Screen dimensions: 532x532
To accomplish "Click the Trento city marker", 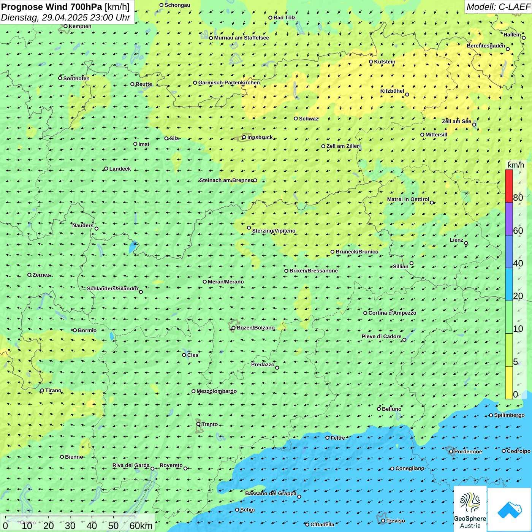I will point(198,424).
